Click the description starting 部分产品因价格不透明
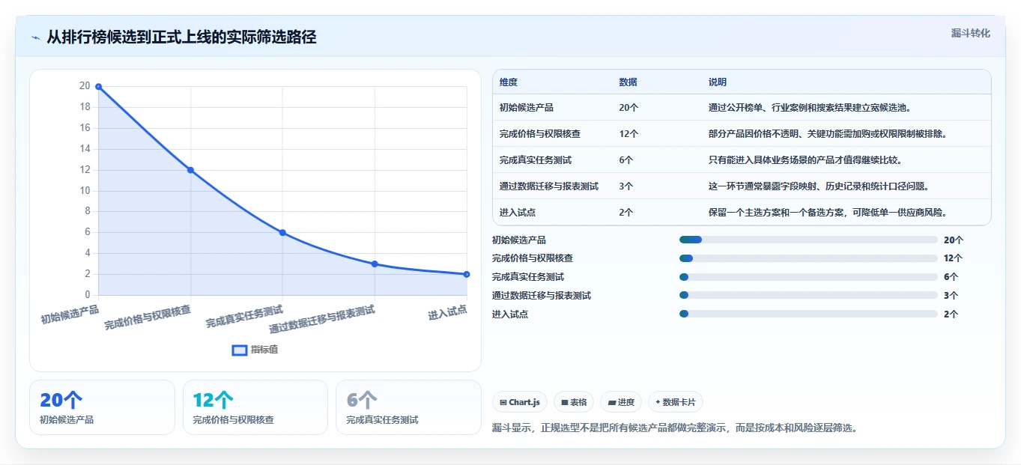1021x465 pixels. 828,134
